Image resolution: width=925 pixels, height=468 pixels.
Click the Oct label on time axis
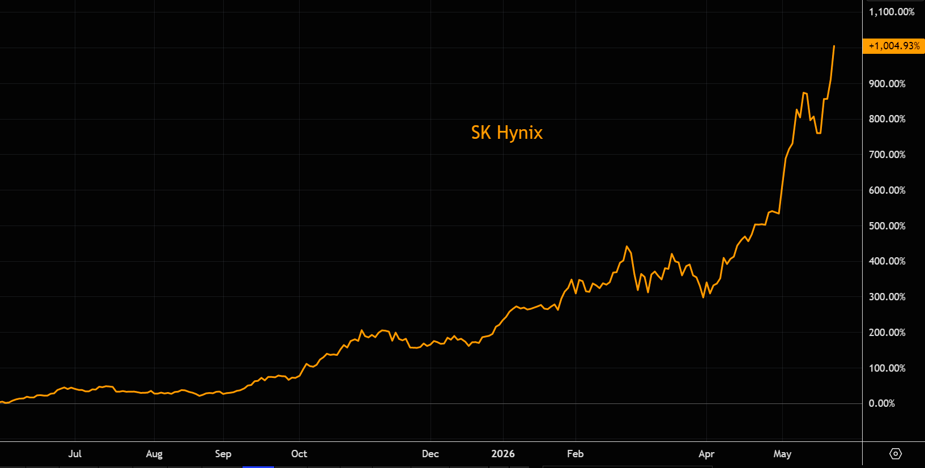click(299, 454)
